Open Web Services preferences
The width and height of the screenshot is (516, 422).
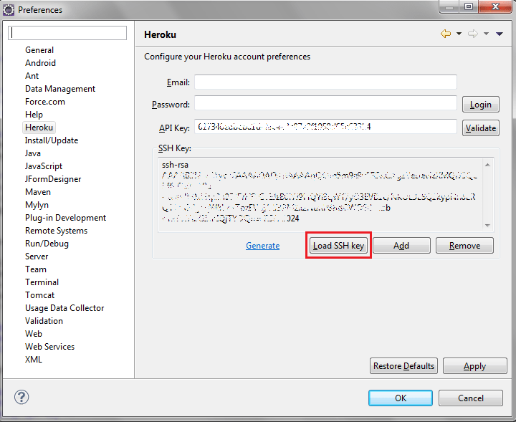pyautogui.click(x=49, y=347)
